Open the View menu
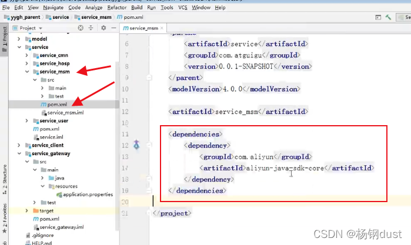The width and height of the screenshot is (411, 245). (x=34, y=8)
